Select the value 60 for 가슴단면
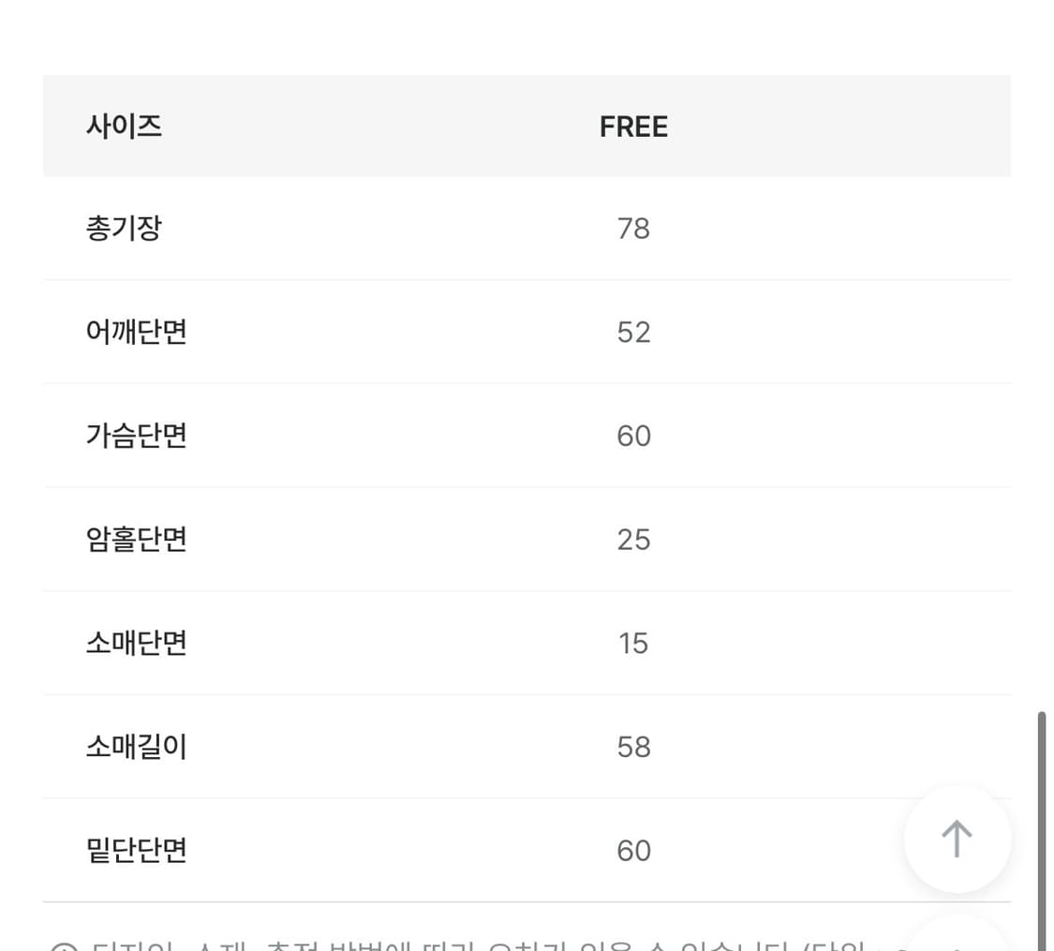1054x951 pixels. click(x=633, y=435)
